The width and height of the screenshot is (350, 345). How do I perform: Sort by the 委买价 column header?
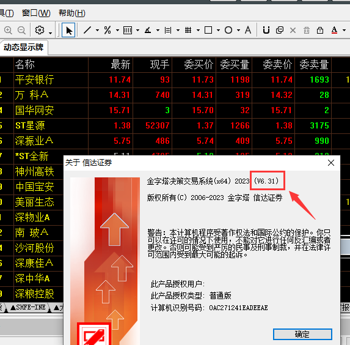click(x=194, y=65)
